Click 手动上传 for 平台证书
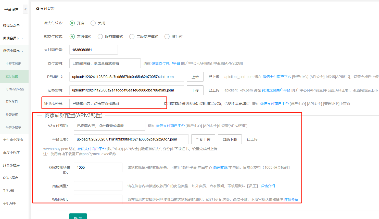Image resolution: width=379 pixels, height=219 pixels. tap(203, 139)
